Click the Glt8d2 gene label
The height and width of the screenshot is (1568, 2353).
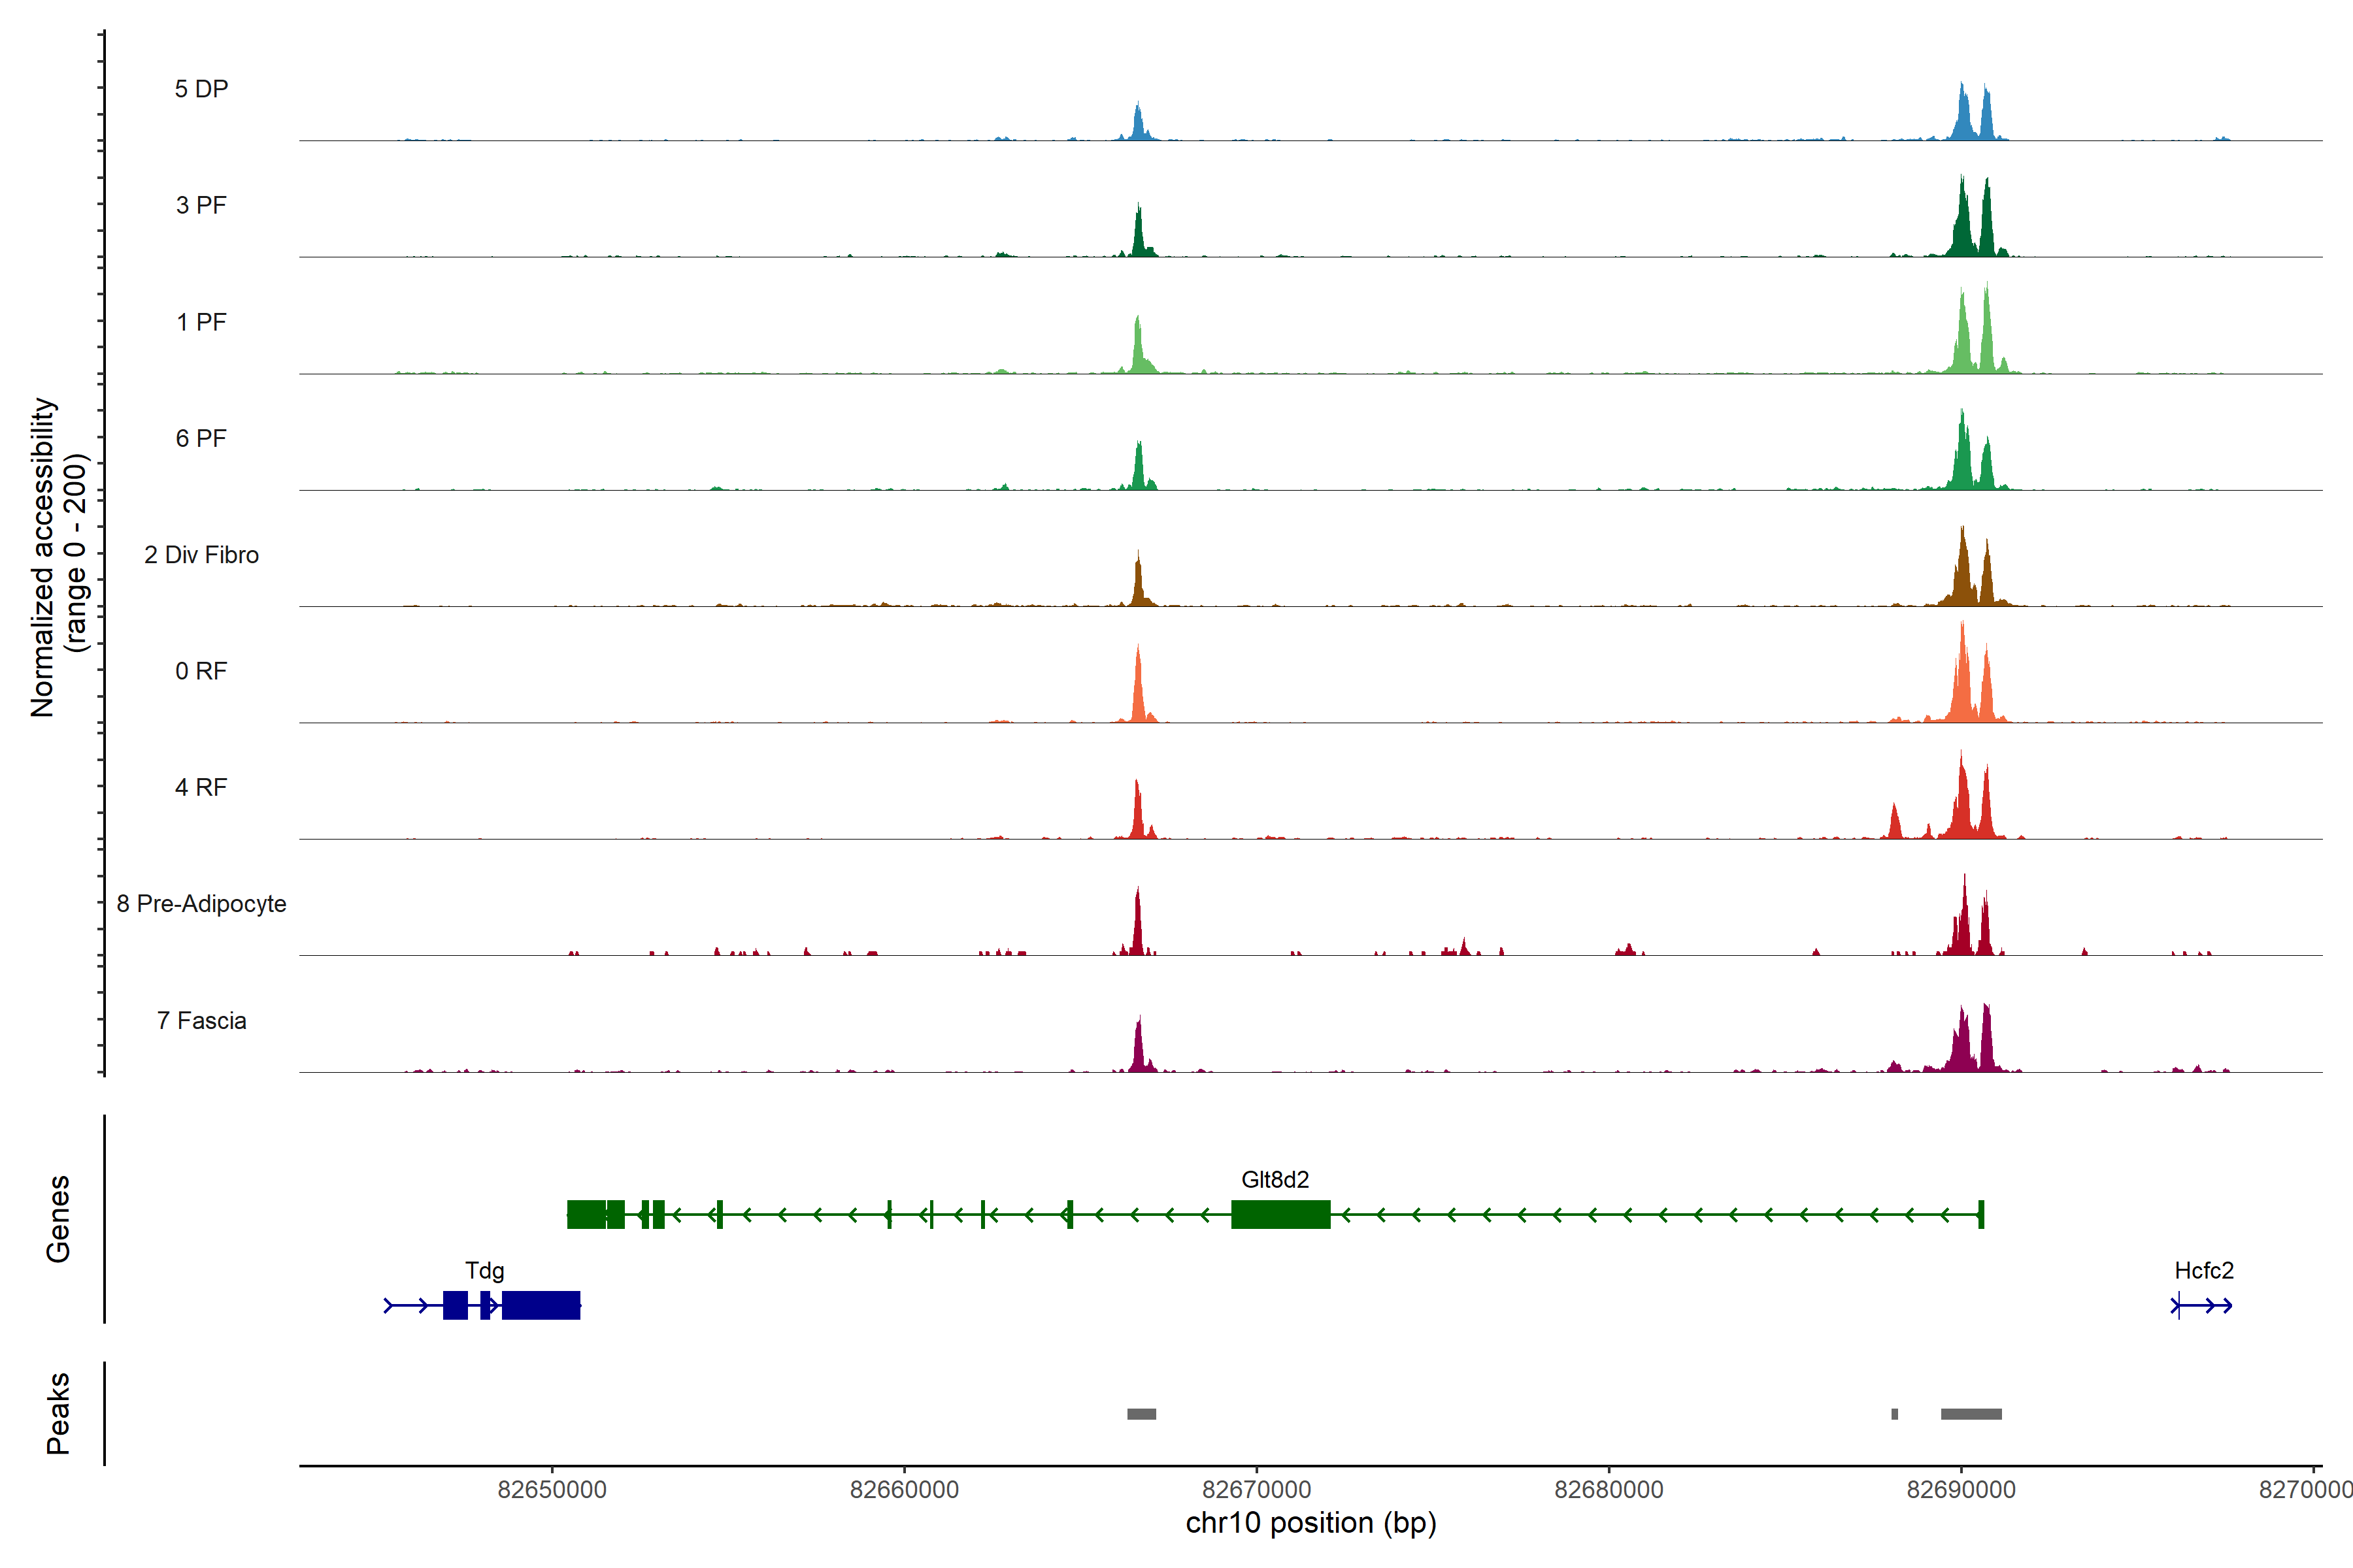pos(1275,1179)
